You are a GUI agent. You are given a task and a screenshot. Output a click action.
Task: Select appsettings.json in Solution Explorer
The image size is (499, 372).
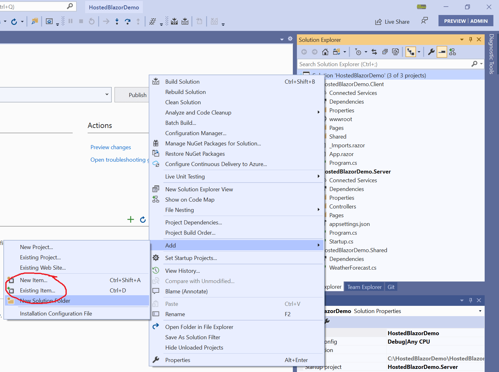(x=349, y=224)
